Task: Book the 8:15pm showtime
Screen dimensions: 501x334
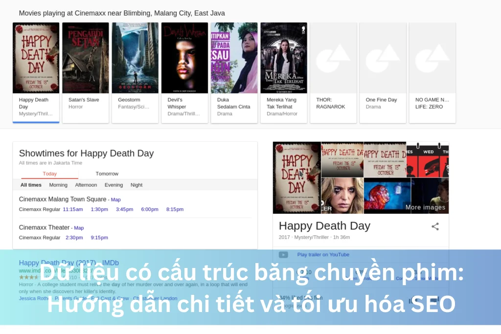Action: pos(175,209)
